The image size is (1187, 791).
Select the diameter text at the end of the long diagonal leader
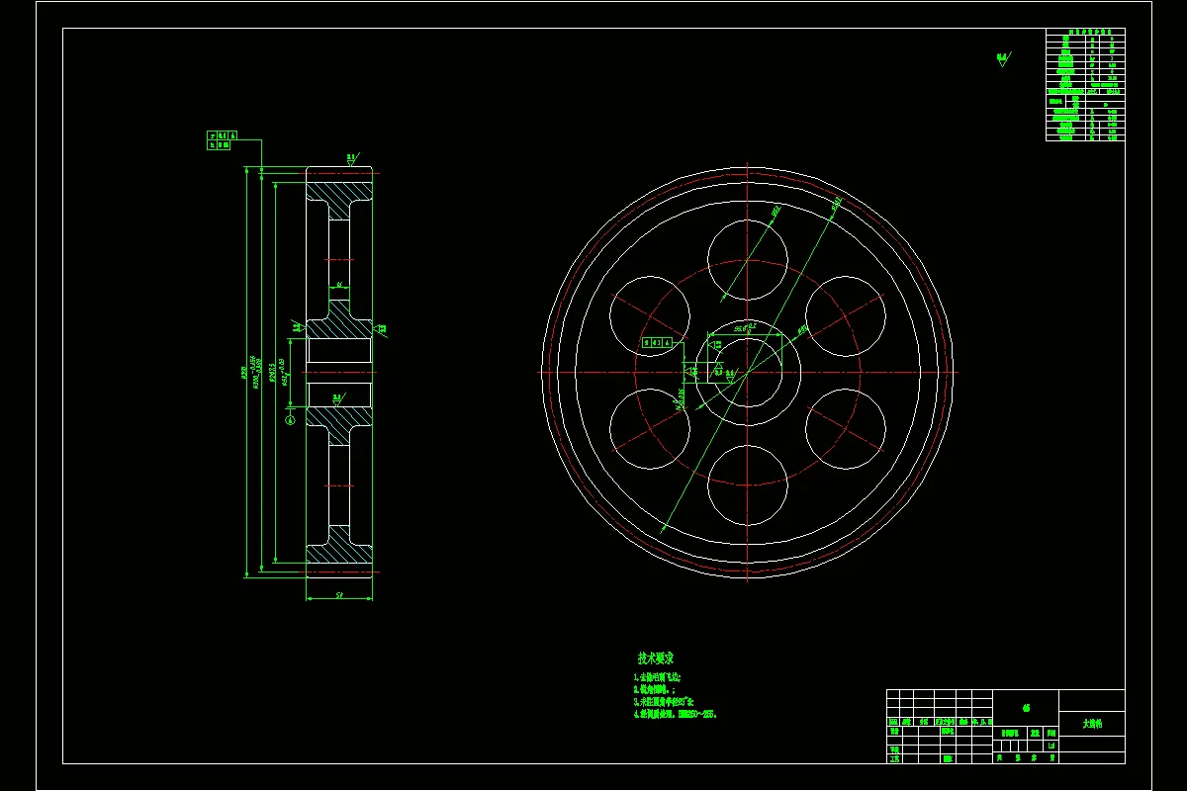click(837, 204)
